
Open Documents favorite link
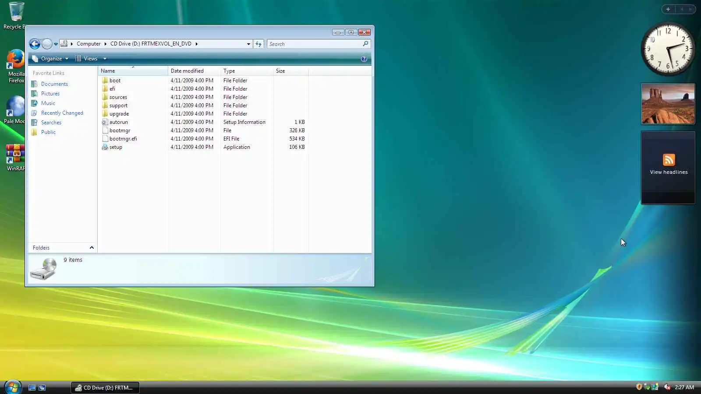(54, 84)
